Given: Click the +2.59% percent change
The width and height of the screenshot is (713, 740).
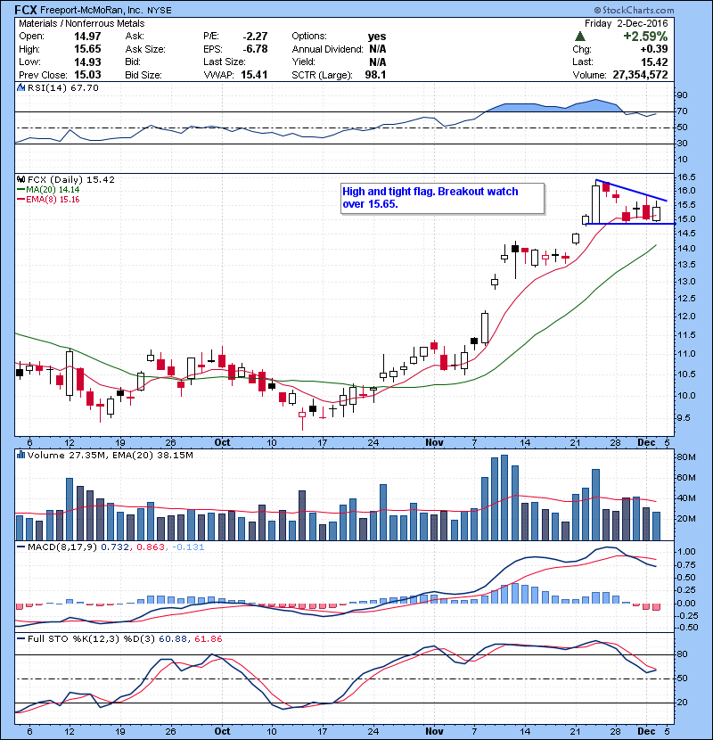Looking at the screenshot, I should pyautogui.click(x=645, y=37).
